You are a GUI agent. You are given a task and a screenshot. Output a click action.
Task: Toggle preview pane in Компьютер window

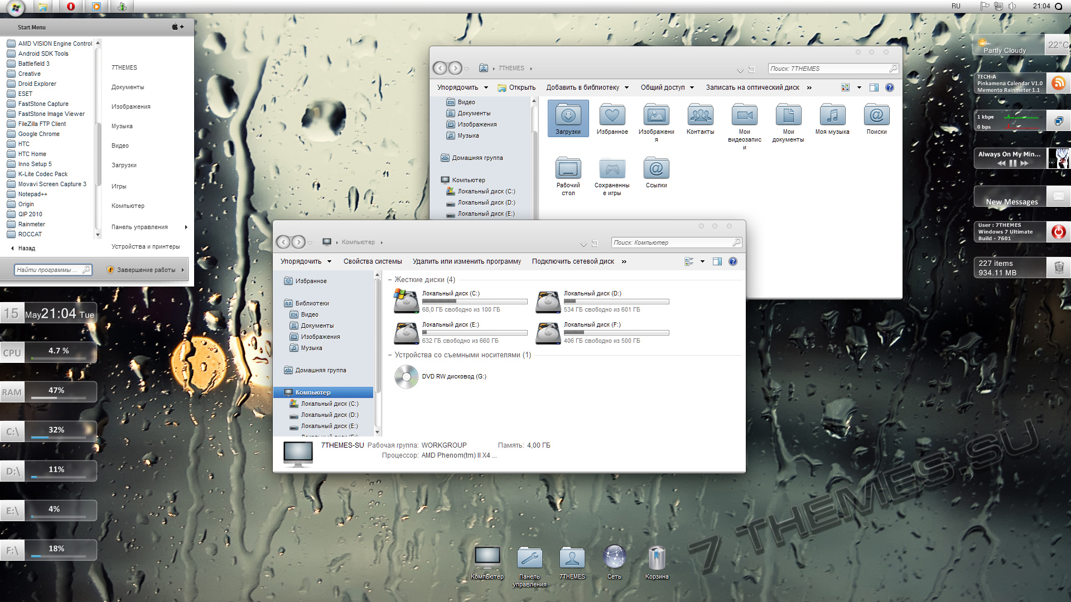pos(717,261)
